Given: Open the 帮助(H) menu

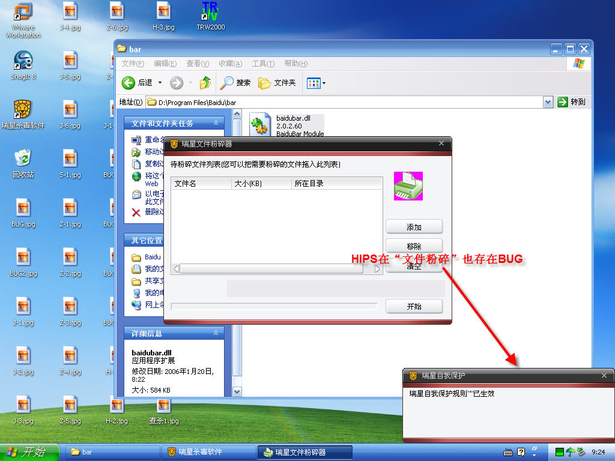Looking at the screenshot, I should [295, 64].
